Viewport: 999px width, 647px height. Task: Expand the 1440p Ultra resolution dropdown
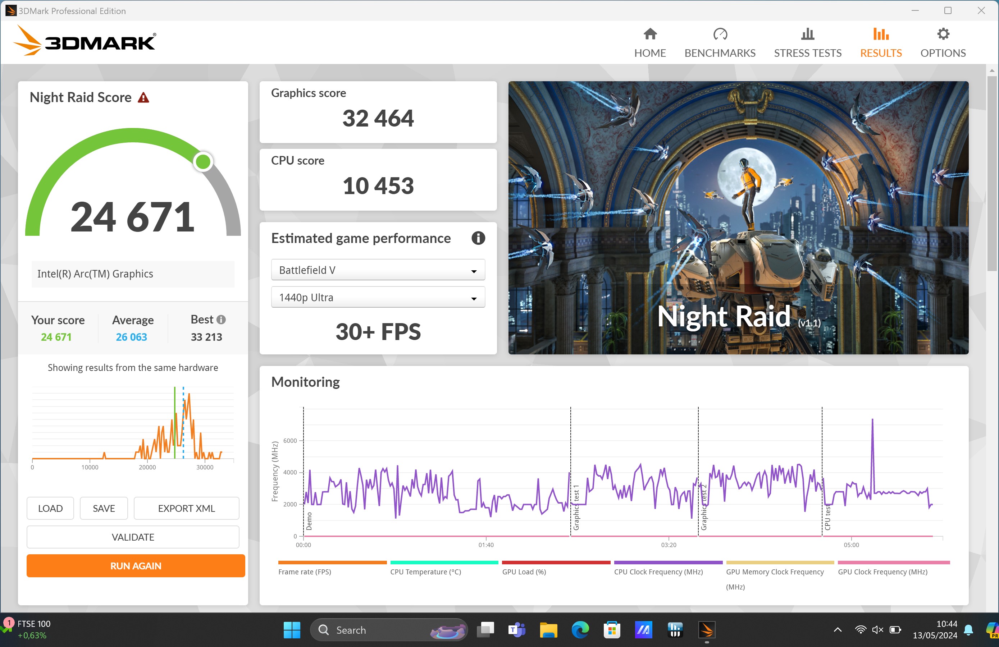pos(378,298)
